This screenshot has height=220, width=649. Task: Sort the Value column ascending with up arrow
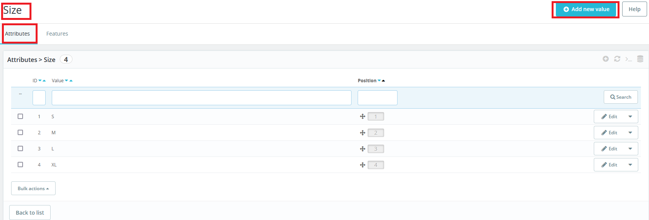pos(71,81)
